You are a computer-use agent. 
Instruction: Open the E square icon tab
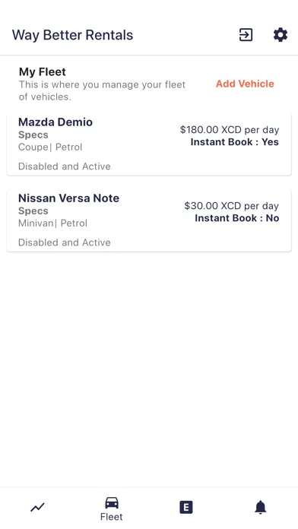point(186,507)
